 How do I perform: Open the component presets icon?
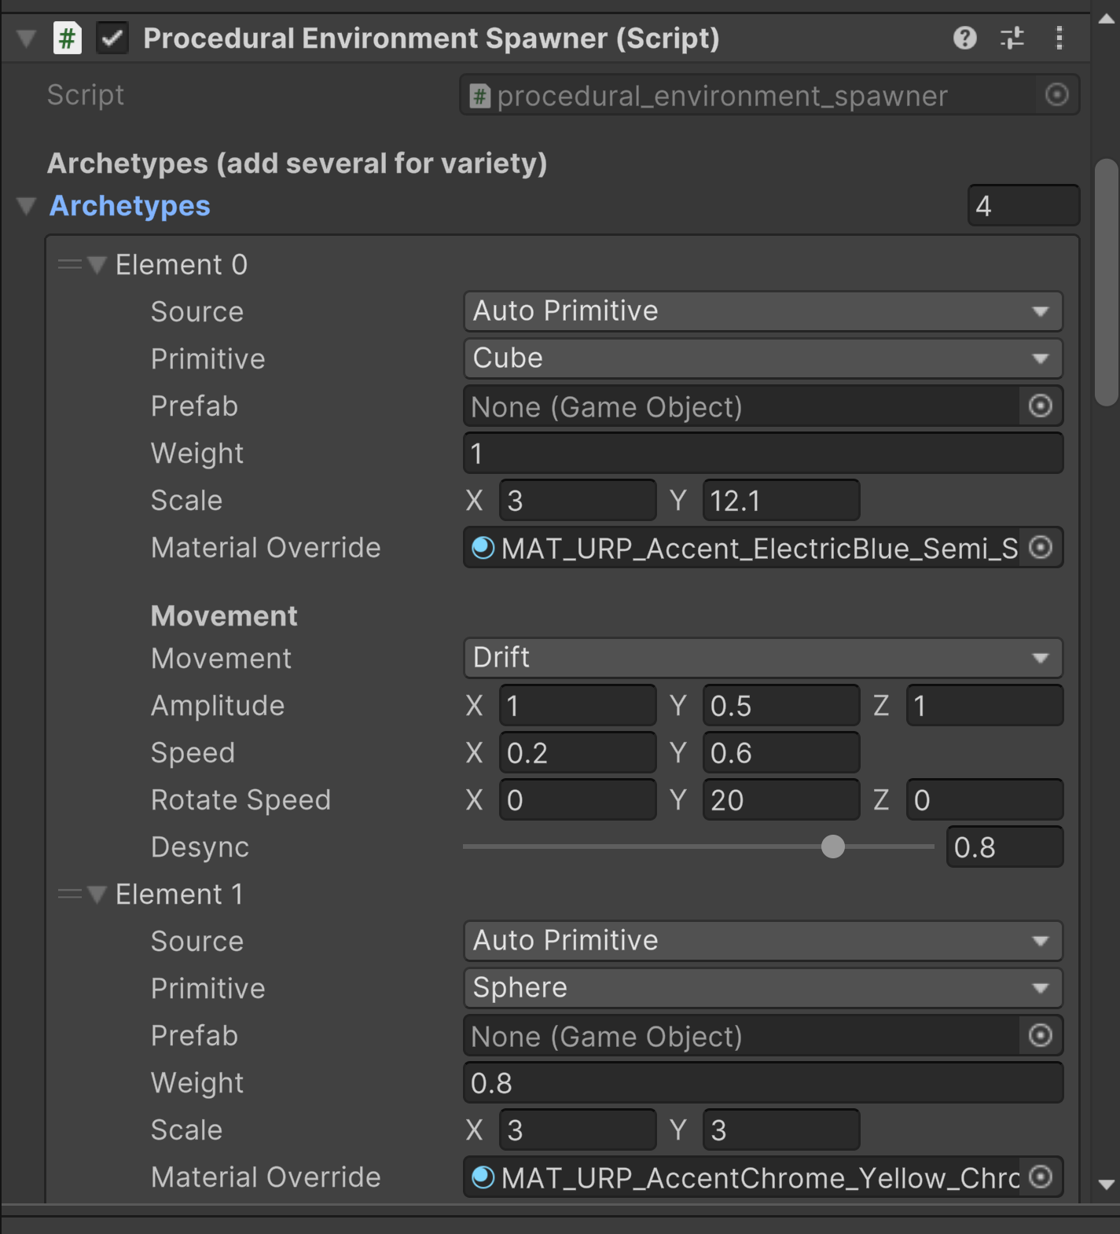[x=1012, y=38]
